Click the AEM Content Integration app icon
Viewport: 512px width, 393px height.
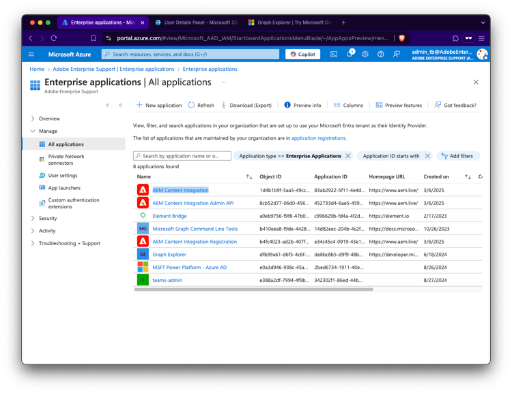(x=143, y=190)
